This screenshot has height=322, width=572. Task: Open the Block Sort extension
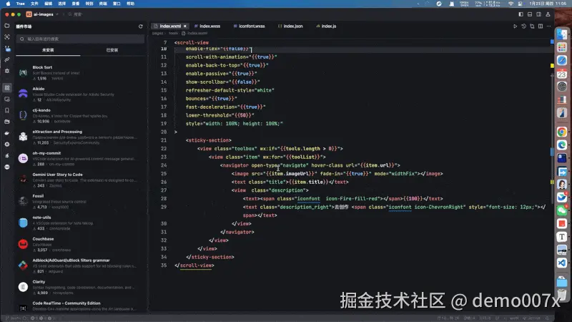tap(80, 73)
